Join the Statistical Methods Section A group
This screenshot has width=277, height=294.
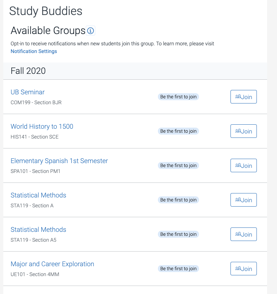pos(244,200)
